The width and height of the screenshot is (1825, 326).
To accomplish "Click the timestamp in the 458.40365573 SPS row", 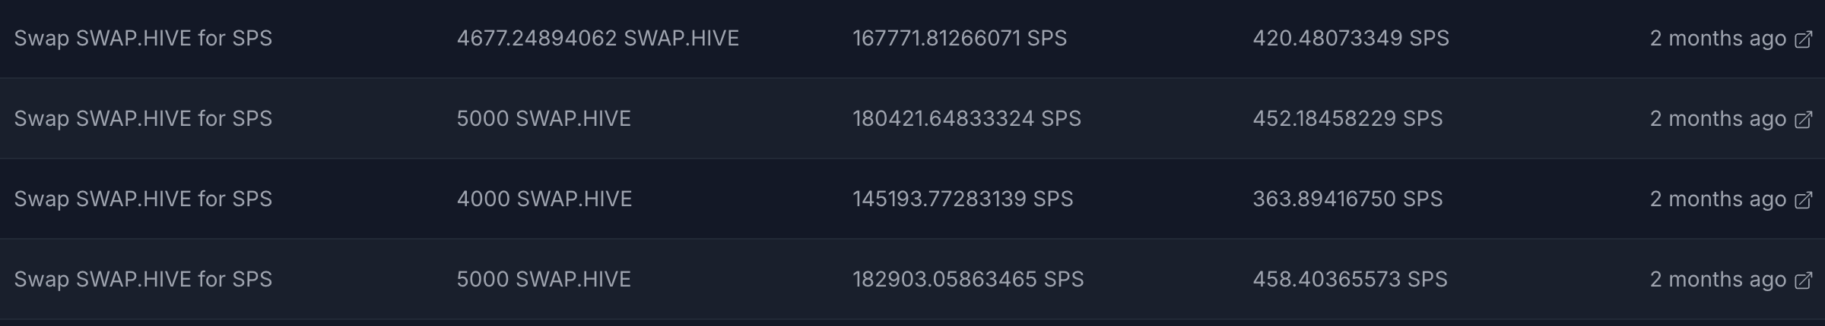I will pyautogui.click(x=1718, y=279).
